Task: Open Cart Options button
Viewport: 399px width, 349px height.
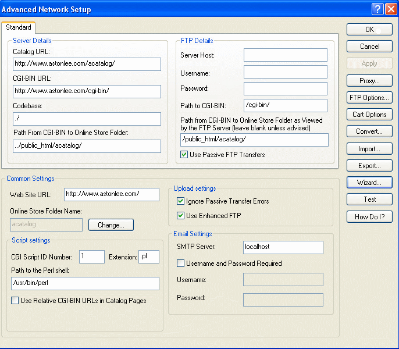Action: pos(369,115)
